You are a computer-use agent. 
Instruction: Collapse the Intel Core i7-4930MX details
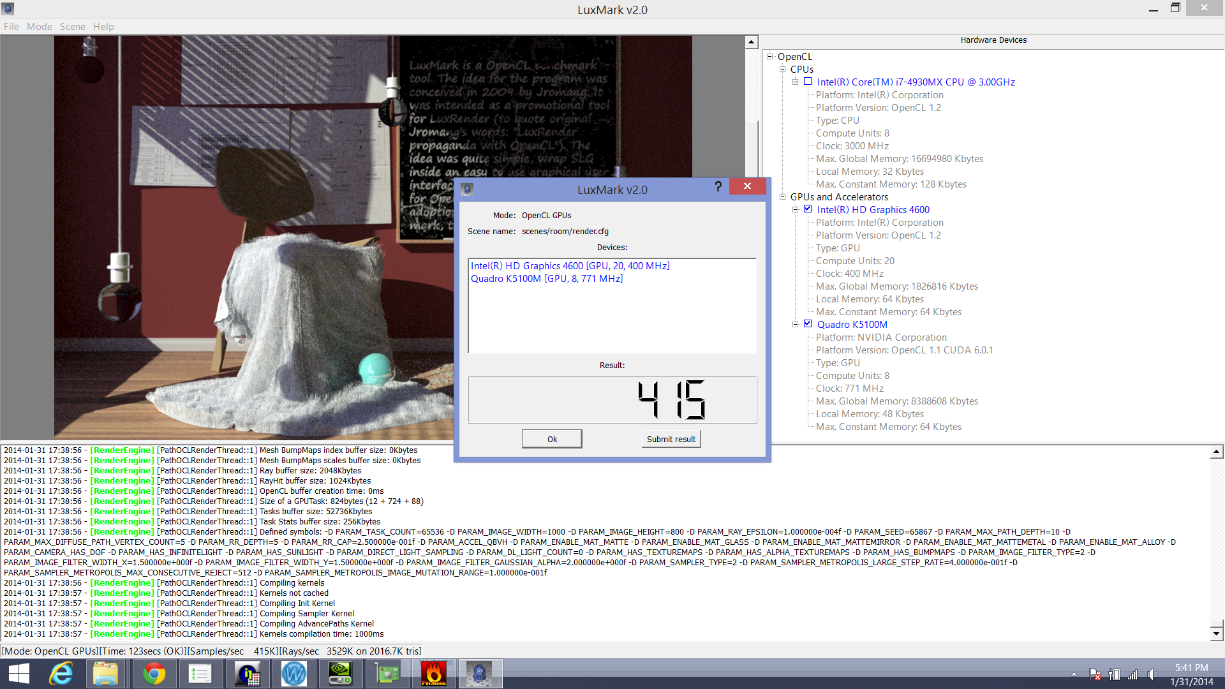(x=796, y=82)
